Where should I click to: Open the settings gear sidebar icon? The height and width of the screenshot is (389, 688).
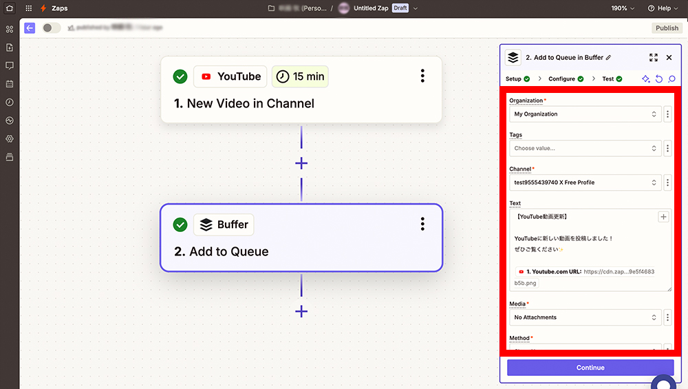10,139
